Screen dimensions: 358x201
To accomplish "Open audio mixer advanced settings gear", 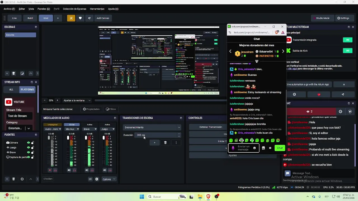I will (97, 179).
